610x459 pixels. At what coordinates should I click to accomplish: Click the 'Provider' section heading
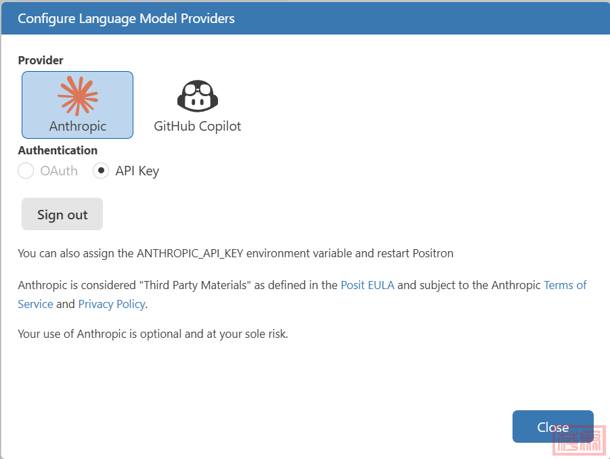click(x=41, y=60)
